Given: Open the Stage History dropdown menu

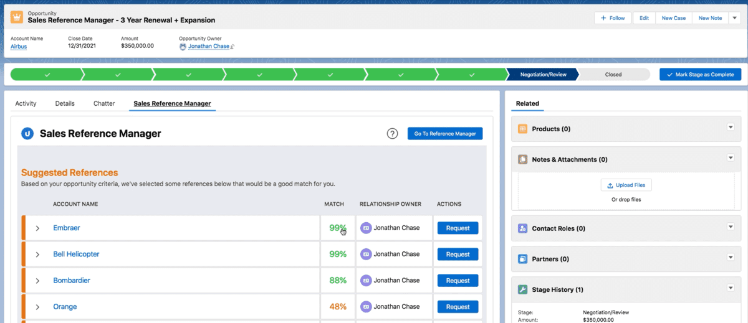Looking at the screenshot, I should coord(731,288).
